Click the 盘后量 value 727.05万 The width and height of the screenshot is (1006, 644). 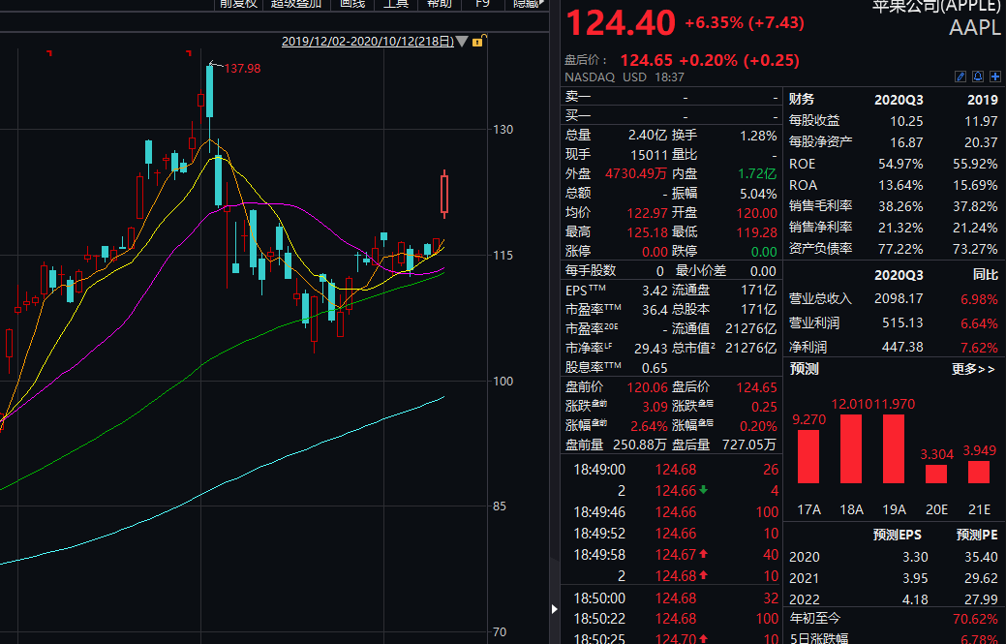coord(749,445)
